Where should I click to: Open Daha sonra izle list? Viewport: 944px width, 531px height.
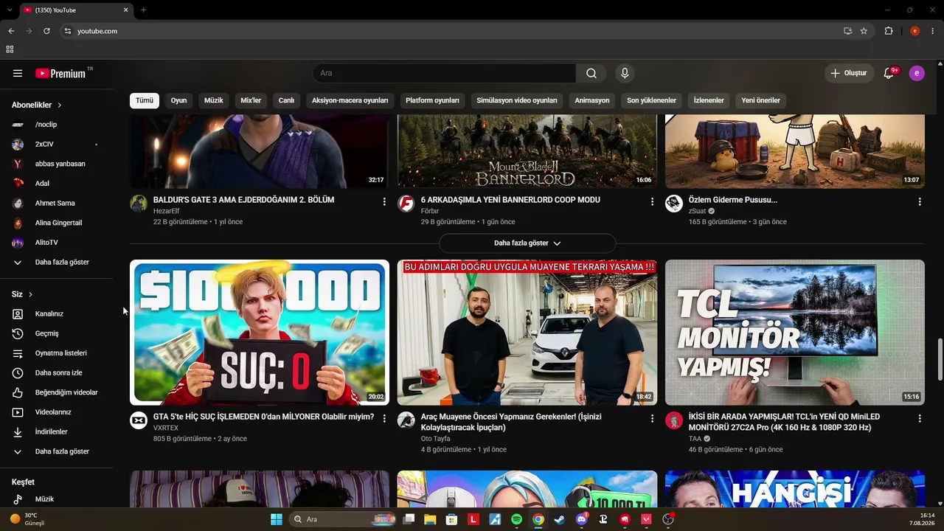click(x=57, y=372)
